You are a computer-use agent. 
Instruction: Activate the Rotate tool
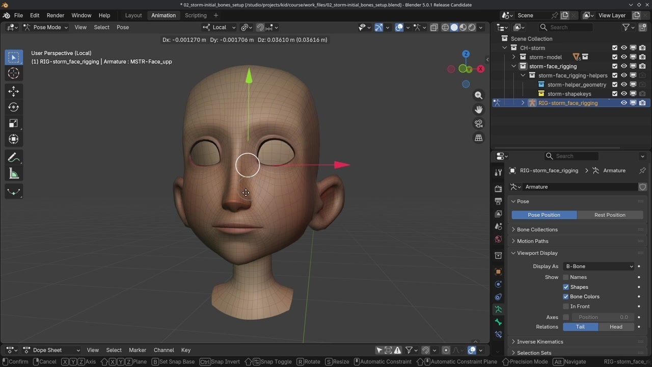(14, 107)
